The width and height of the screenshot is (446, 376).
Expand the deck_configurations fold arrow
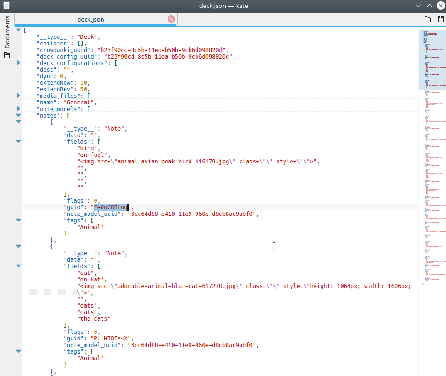tap(19, 63)
